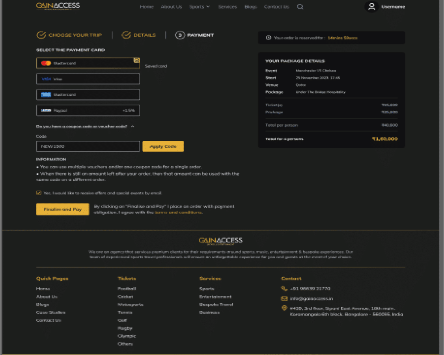Screen dimensions: 444x355
Task: Click the coupon Code input field
Action: click(88, 146)
